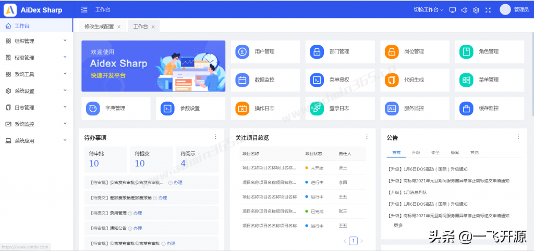This screenshot has height=251, width=534.
Task: Click 办理 link for 差旅费报销 item
Action: point(163,198)
